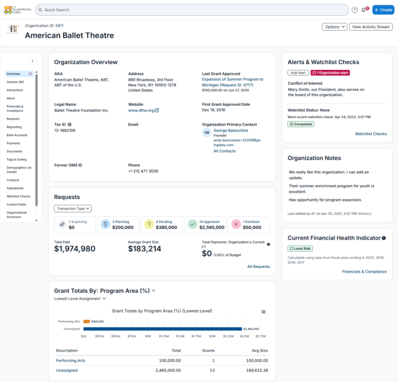Click Unassigned table row link

[x=67, y=370]
